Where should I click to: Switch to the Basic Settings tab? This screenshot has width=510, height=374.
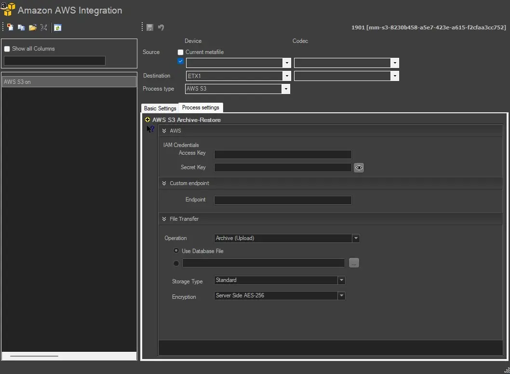point(160,108)
